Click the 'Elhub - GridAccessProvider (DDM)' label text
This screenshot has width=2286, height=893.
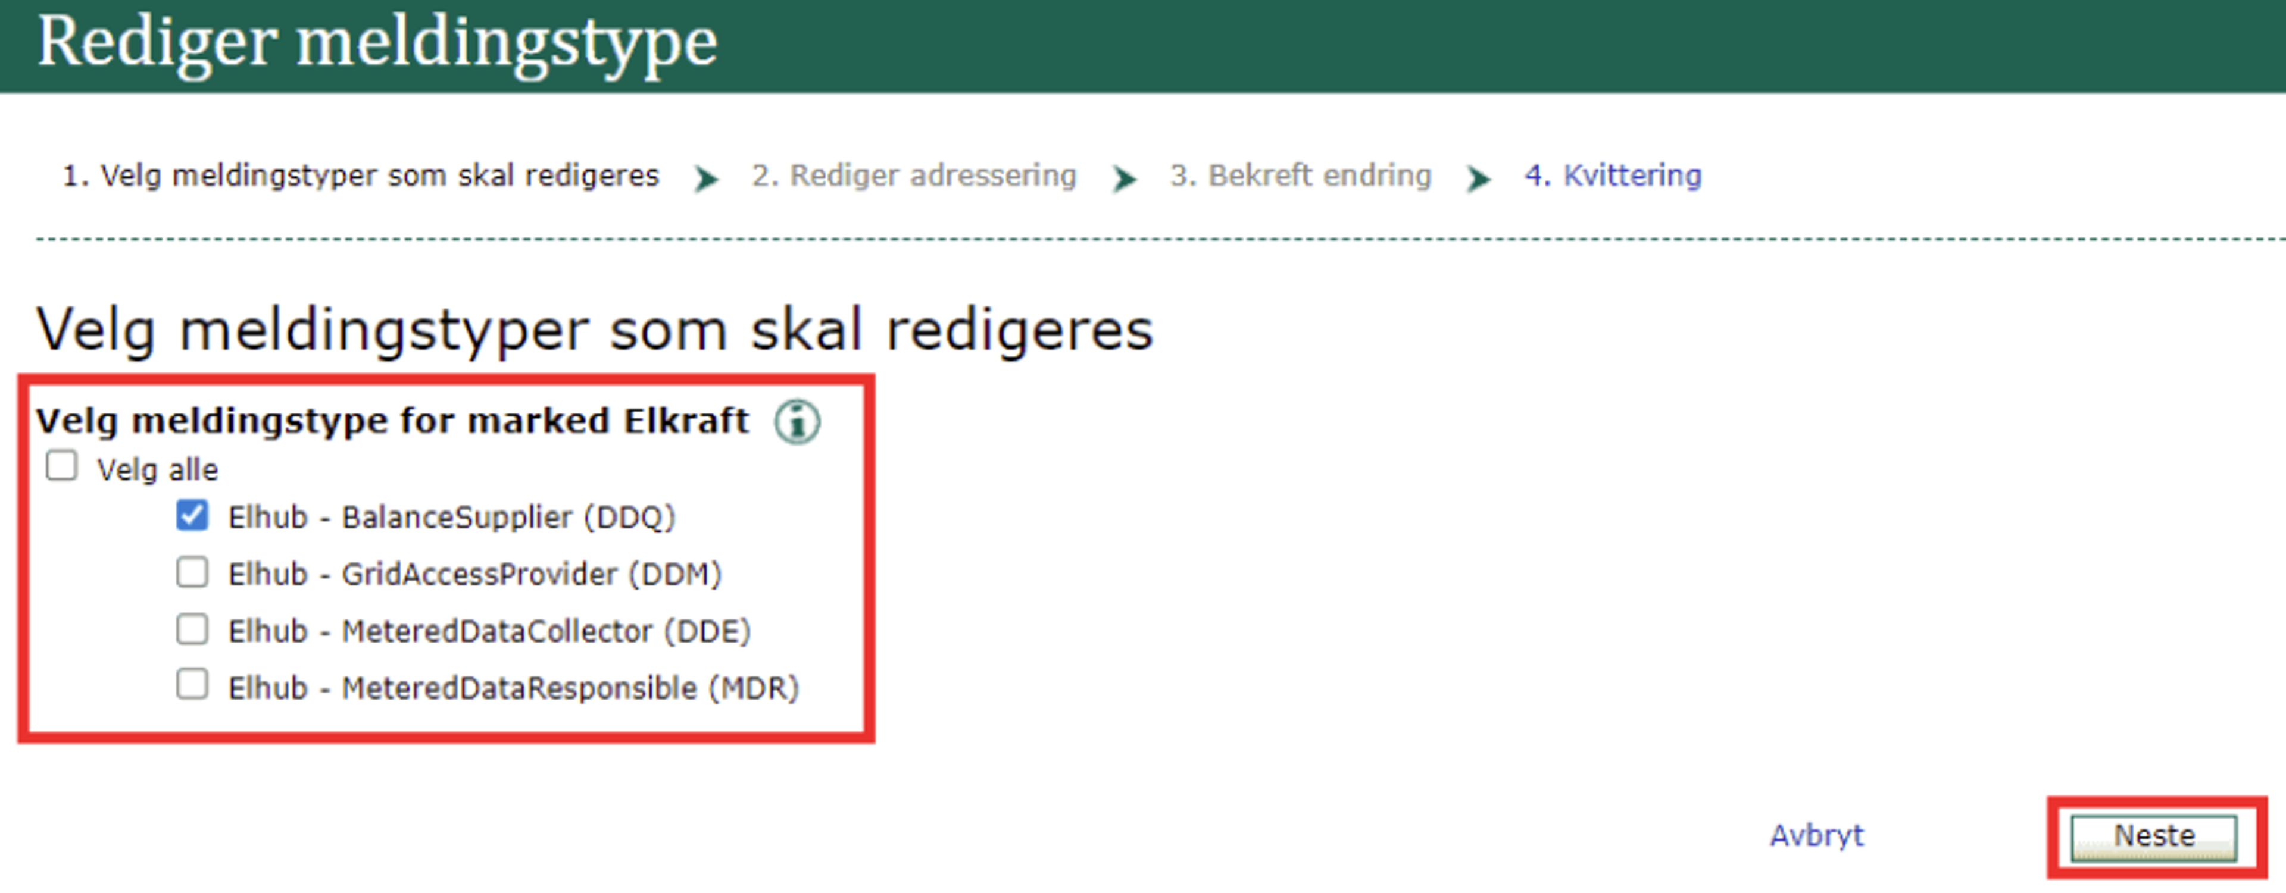coord(474,575)
